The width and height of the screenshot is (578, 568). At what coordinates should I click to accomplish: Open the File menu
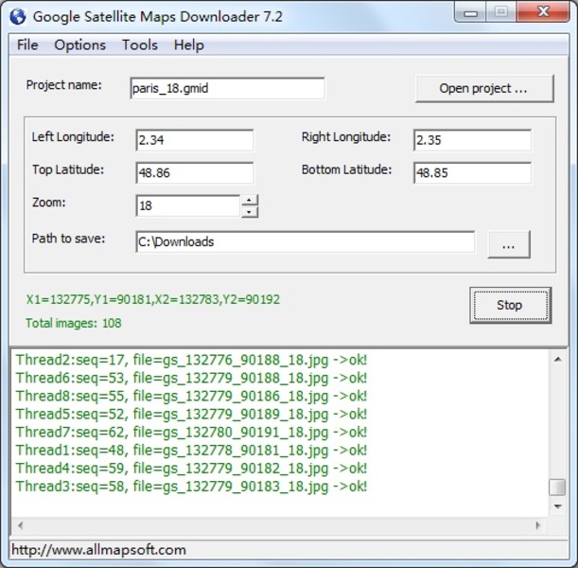(27, 45)
